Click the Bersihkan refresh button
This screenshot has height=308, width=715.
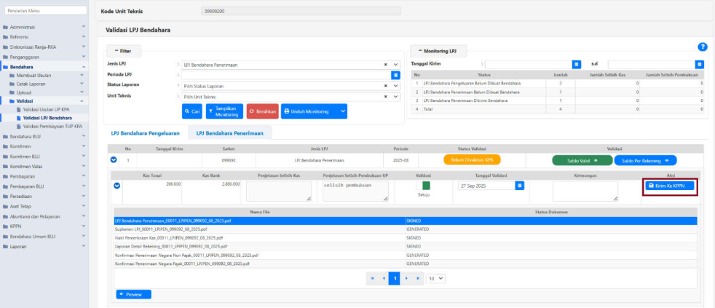click(262, 111)
